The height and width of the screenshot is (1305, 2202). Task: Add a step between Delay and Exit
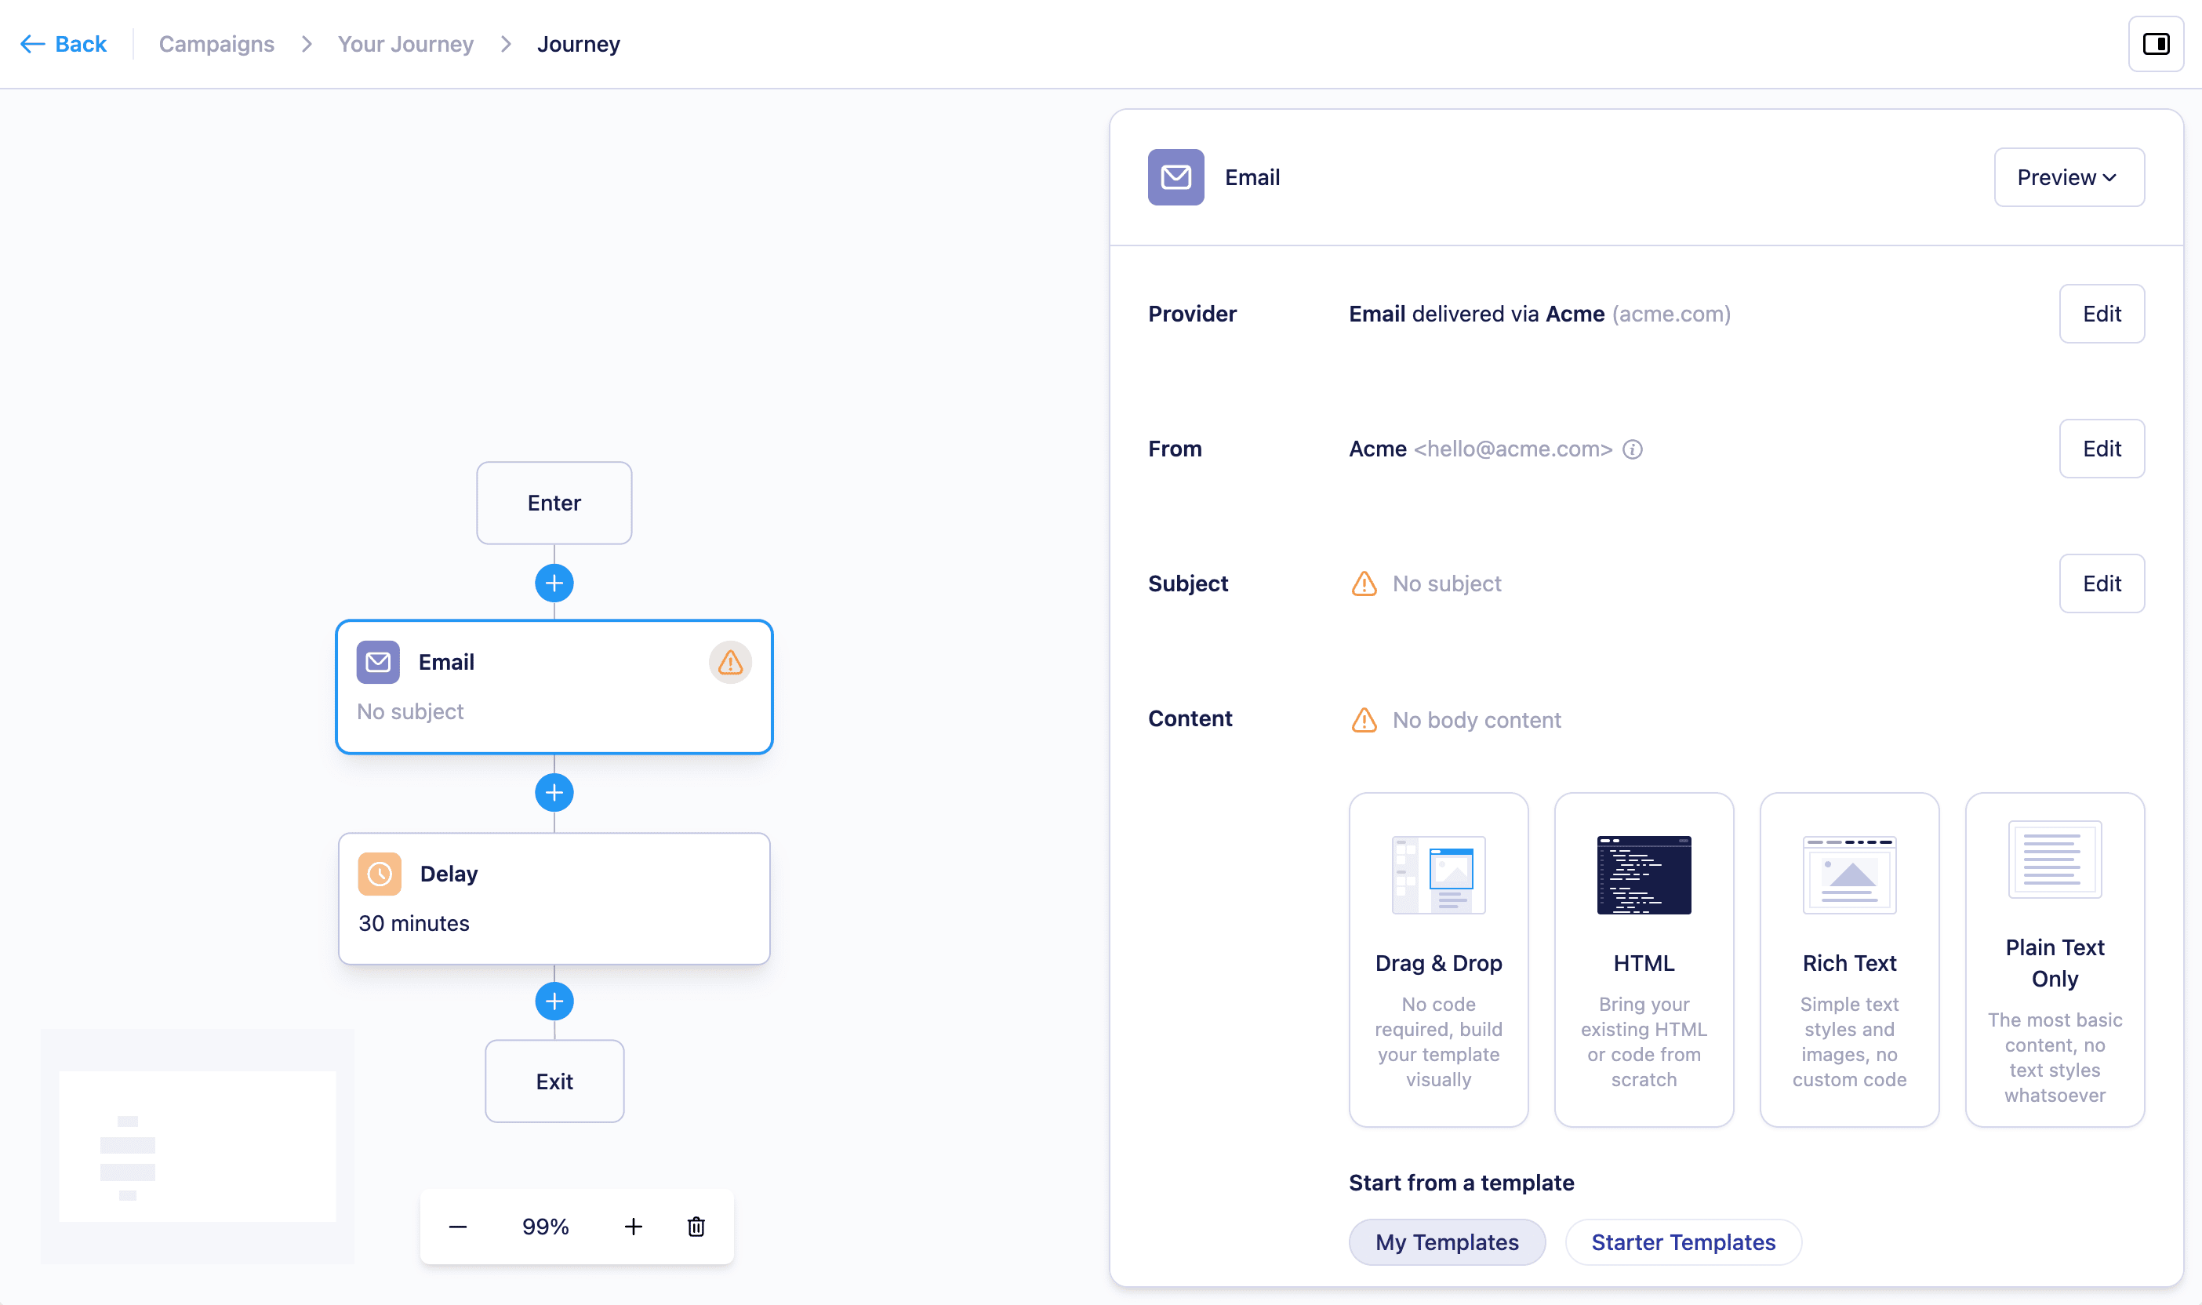coord(554,1001)
